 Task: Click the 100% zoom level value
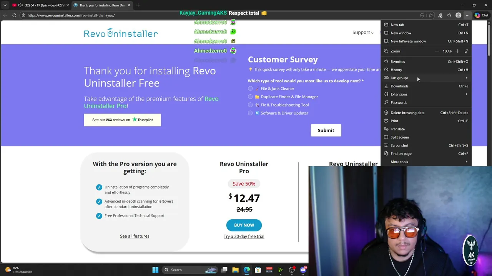[447, 51]
